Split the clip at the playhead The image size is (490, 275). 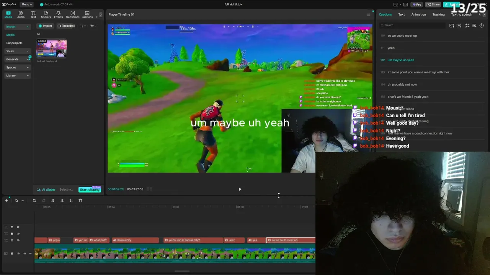[x=53, y=201]
